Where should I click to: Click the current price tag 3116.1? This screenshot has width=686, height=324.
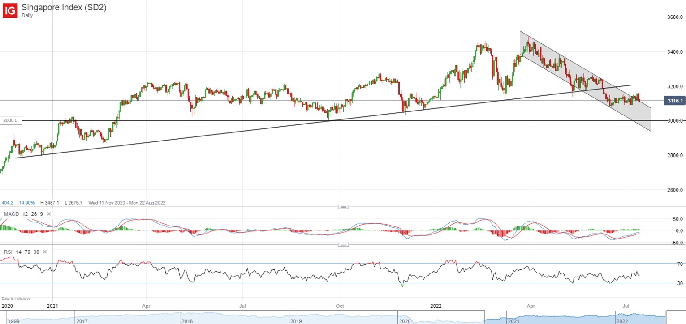674,102
